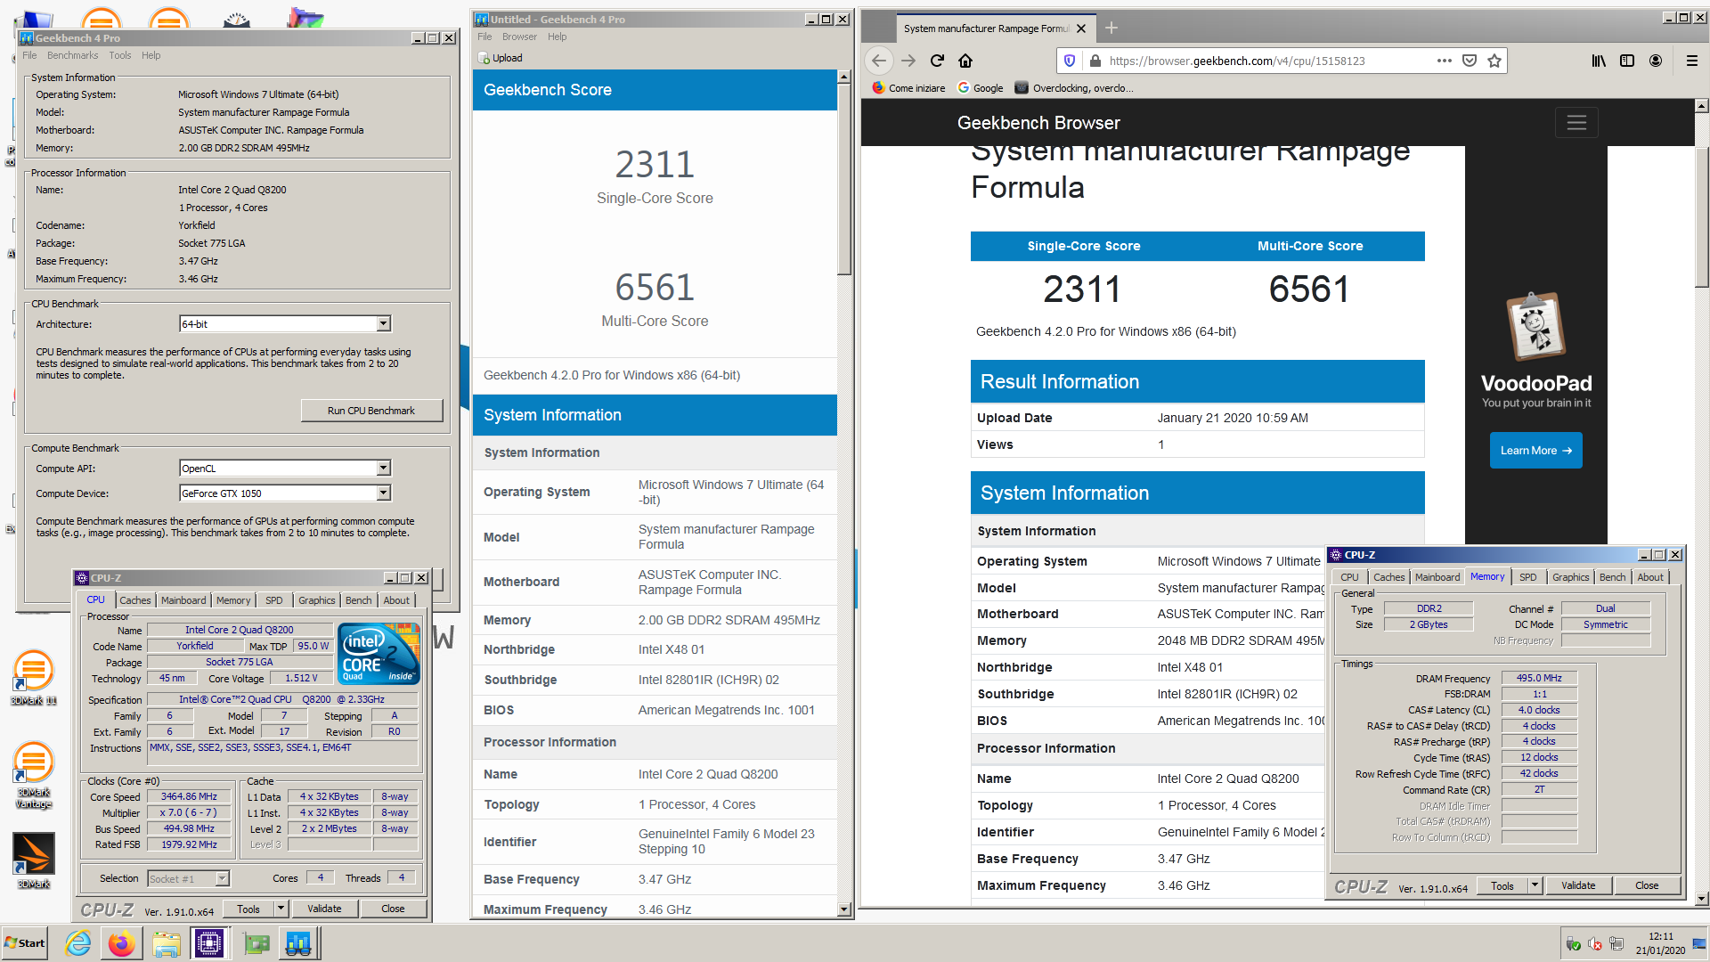The height and width of the screenshot is (962, 1710).
Task: Click the green card taskbar icon
Action: pos(256,943)
